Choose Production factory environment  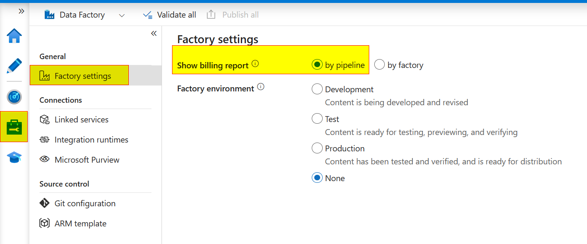[317, 148]
